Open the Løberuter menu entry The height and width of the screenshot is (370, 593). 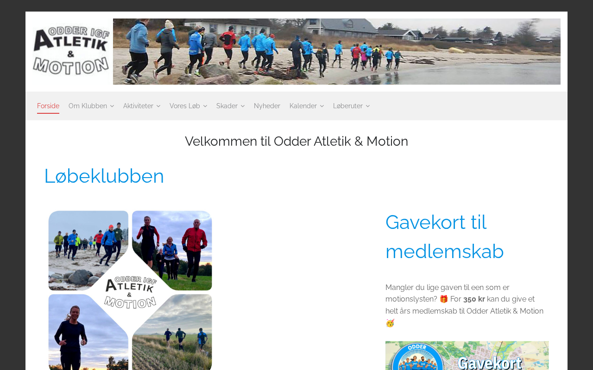348,106
